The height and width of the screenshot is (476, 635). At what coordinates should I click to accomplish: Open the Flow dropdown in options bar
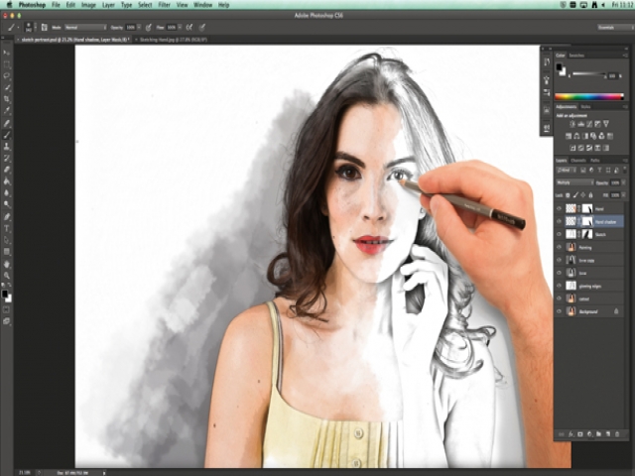pos(180,27)
